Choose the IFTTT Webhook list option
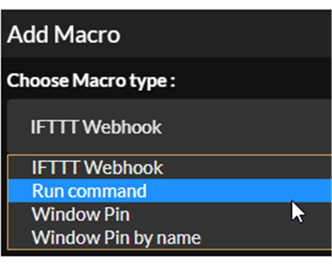This screenshot has height=264, width=332. (x=97, y=167)
